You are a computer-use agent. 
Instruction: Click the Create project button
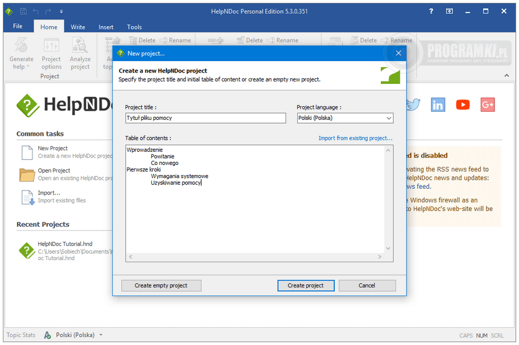[306, 285]
